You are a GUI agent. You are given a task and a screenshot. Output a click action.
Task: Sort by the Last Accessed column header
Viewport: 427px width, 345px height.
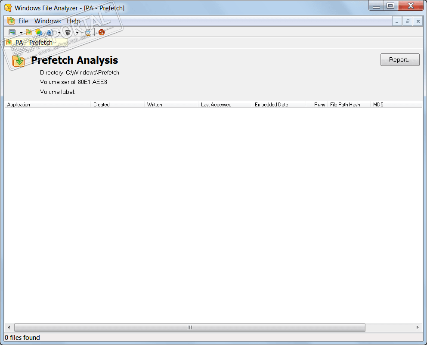pos(225,105)
